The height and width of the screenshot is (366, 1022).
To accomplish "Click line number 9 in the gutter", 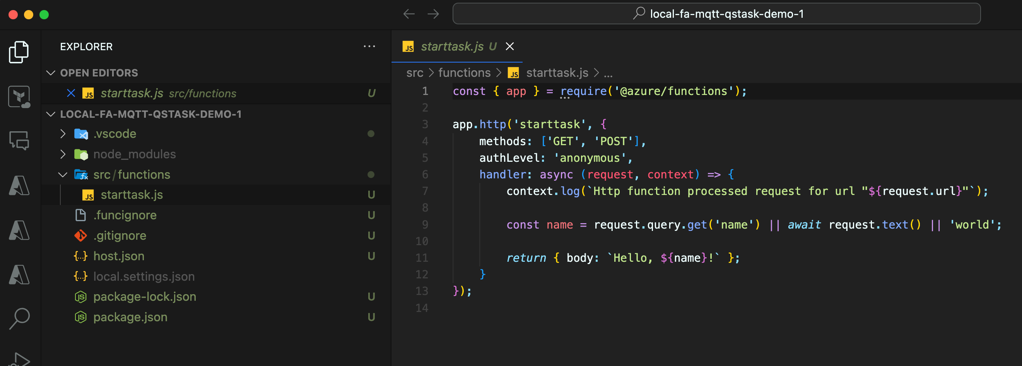I will [x=425, y=225].
